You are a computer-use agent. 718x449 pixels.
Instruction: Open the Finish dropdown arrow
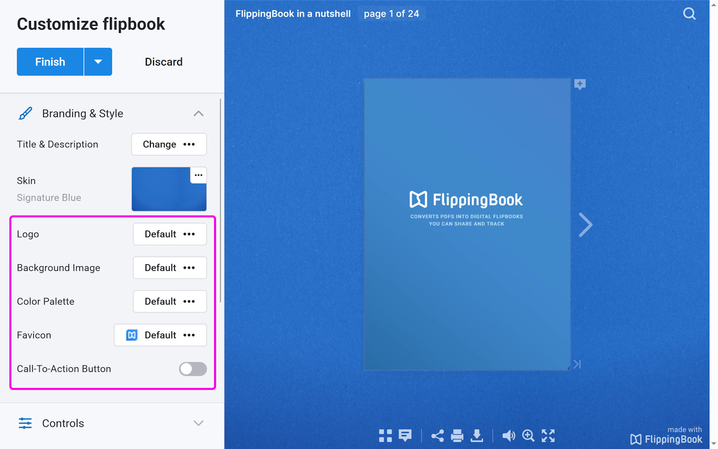[x=98, y=62]
